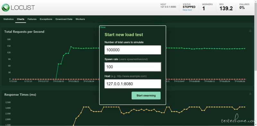257x126 pixels.
Task: Download the Response Times chart image
Action: [x=250, y=93]
